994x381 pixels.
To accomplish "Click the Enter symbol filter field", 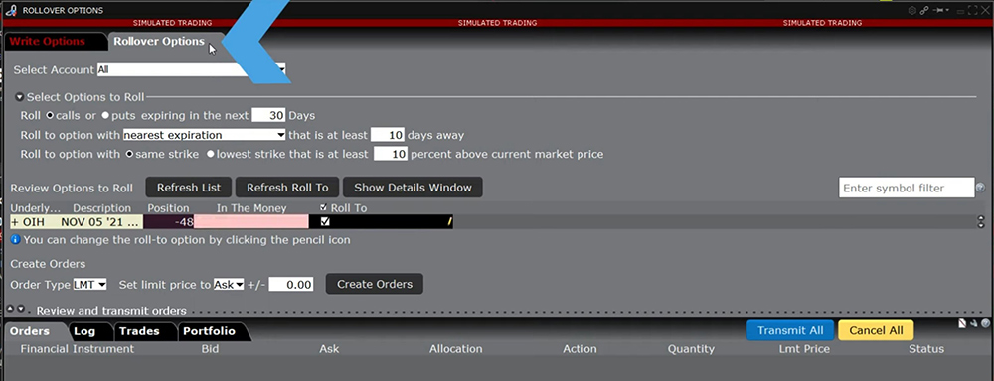I will [907, 188].
